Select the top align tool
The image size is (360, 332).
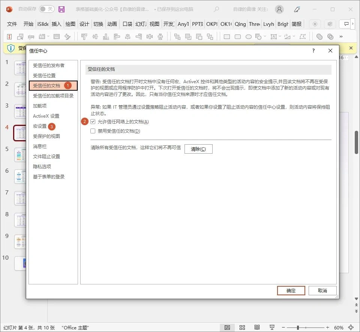tap(85, 36)
